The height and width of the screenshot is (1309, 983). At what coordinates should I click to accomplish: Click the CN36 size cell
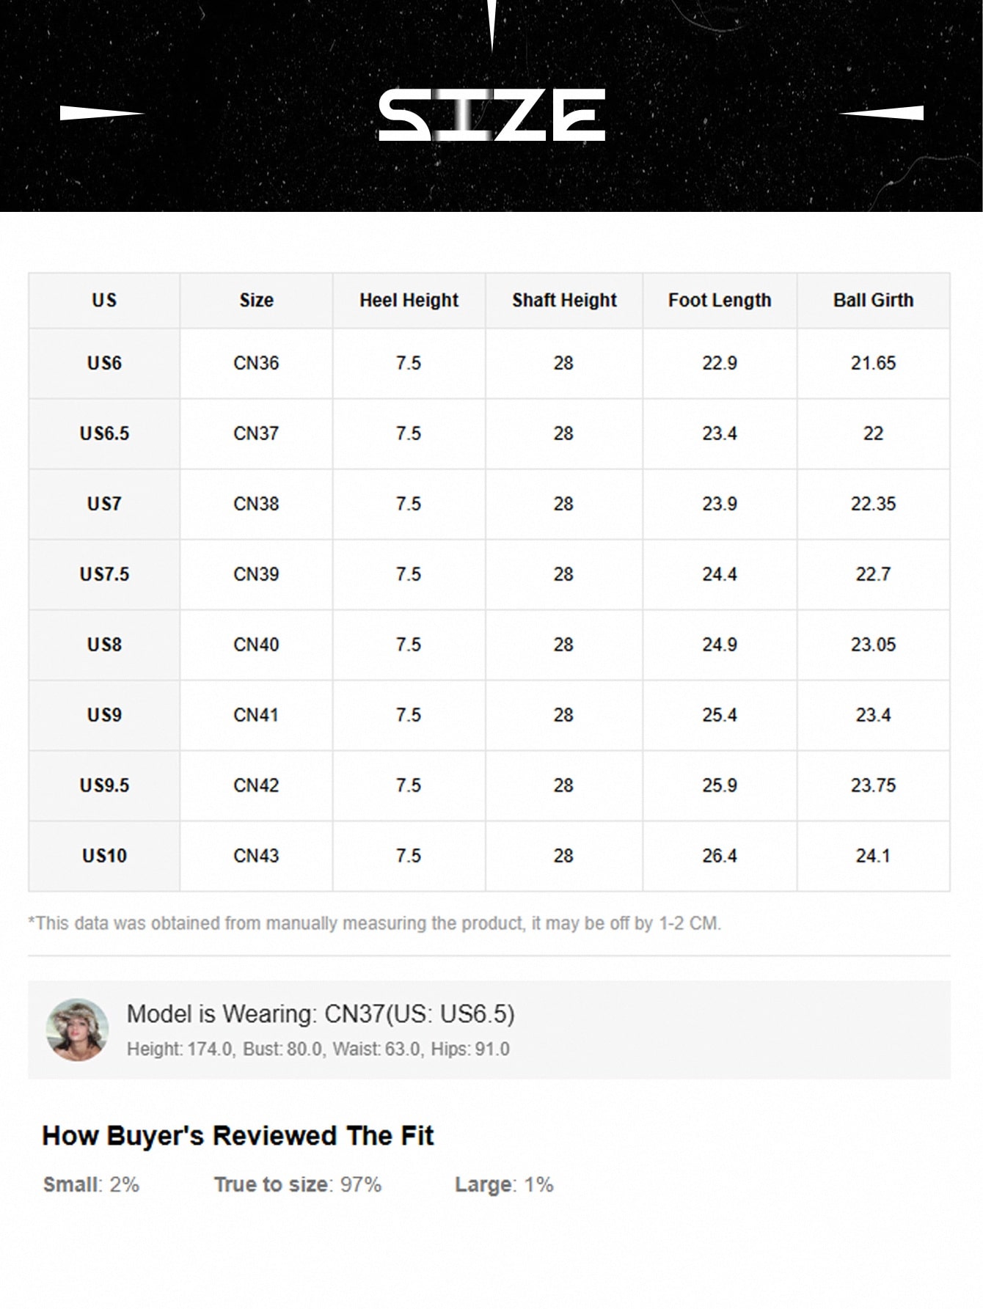256,363
